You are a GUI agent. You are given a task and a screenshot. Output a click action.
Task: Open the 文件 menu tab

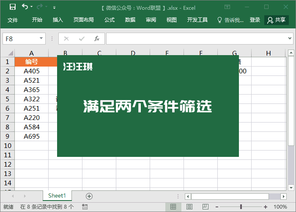coord(13,20)
